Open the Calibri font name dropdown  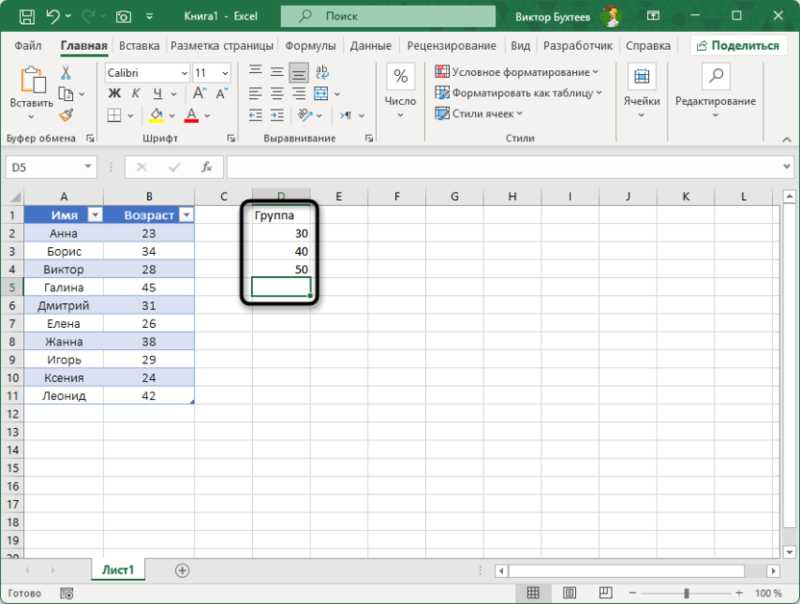183,73
